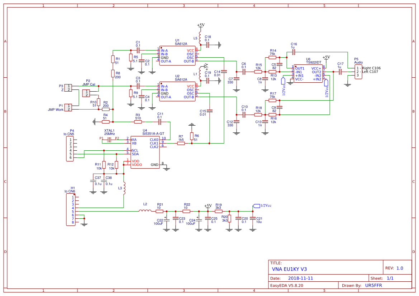Select the REV 1.0 field

click(400, 268)
